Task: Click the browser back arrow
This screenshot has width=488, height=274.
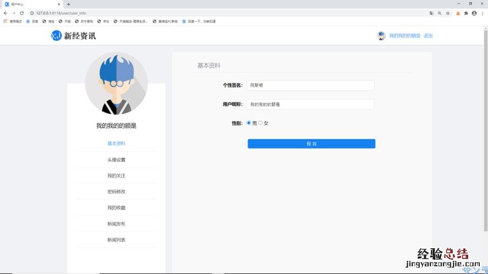Action: pos(5,13)
